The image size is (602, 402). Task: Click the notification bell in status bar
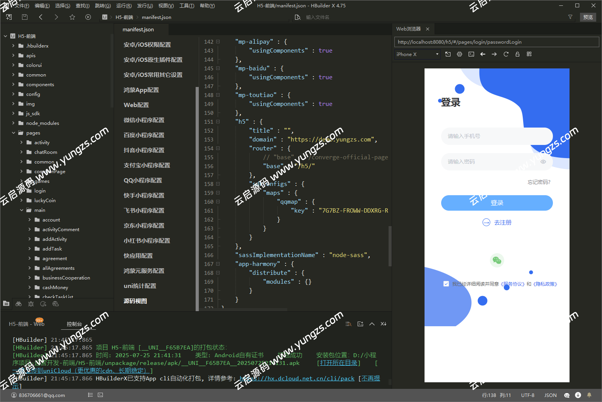(x=589, y=395)
